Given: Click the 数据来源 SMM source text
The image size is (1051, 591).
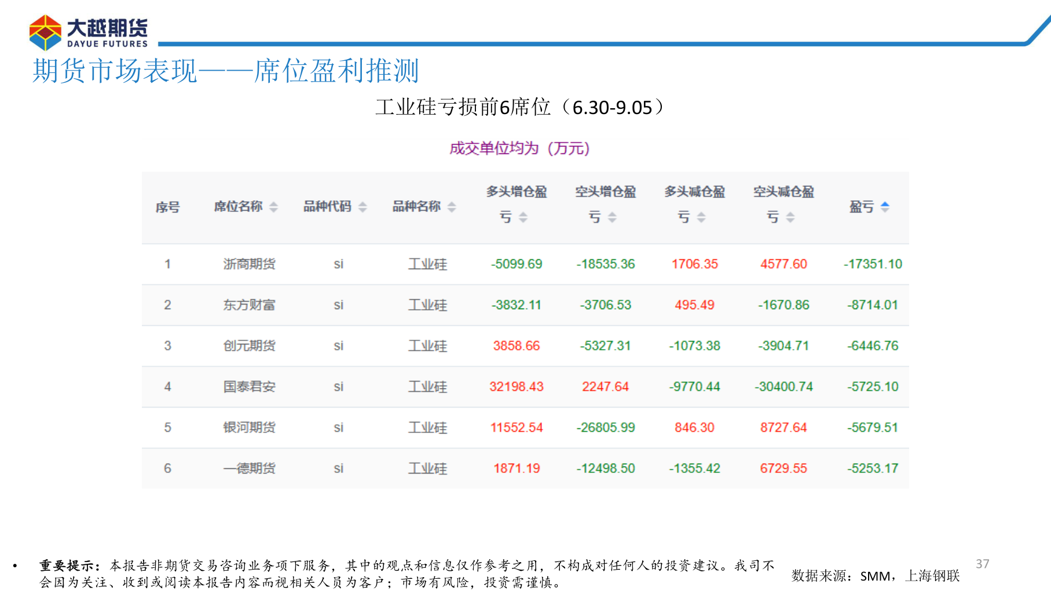Looking at the screenshot, I should (x=876, y=576).
